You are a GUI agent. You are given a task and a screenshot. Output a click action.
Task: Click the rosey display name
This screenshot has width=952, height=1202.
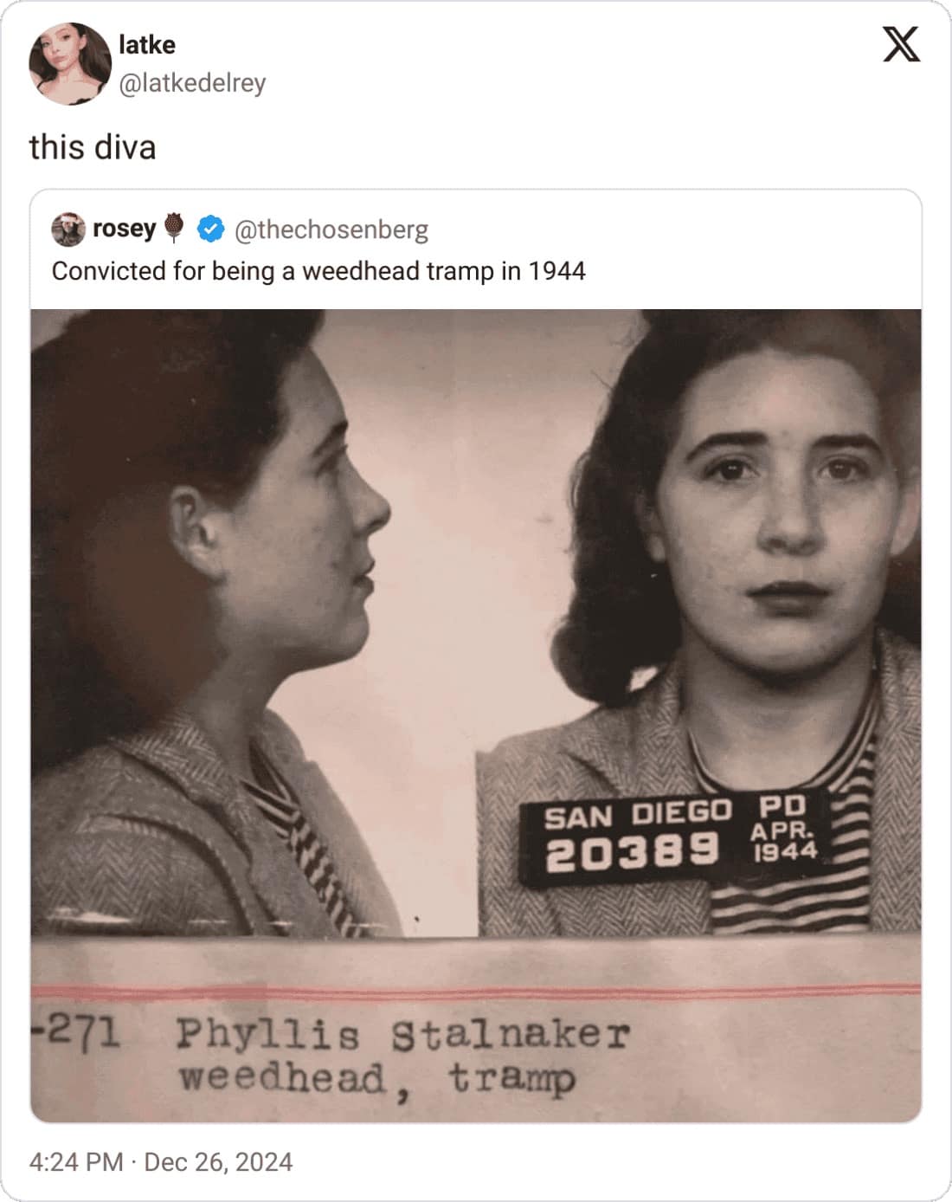(124, 229)
